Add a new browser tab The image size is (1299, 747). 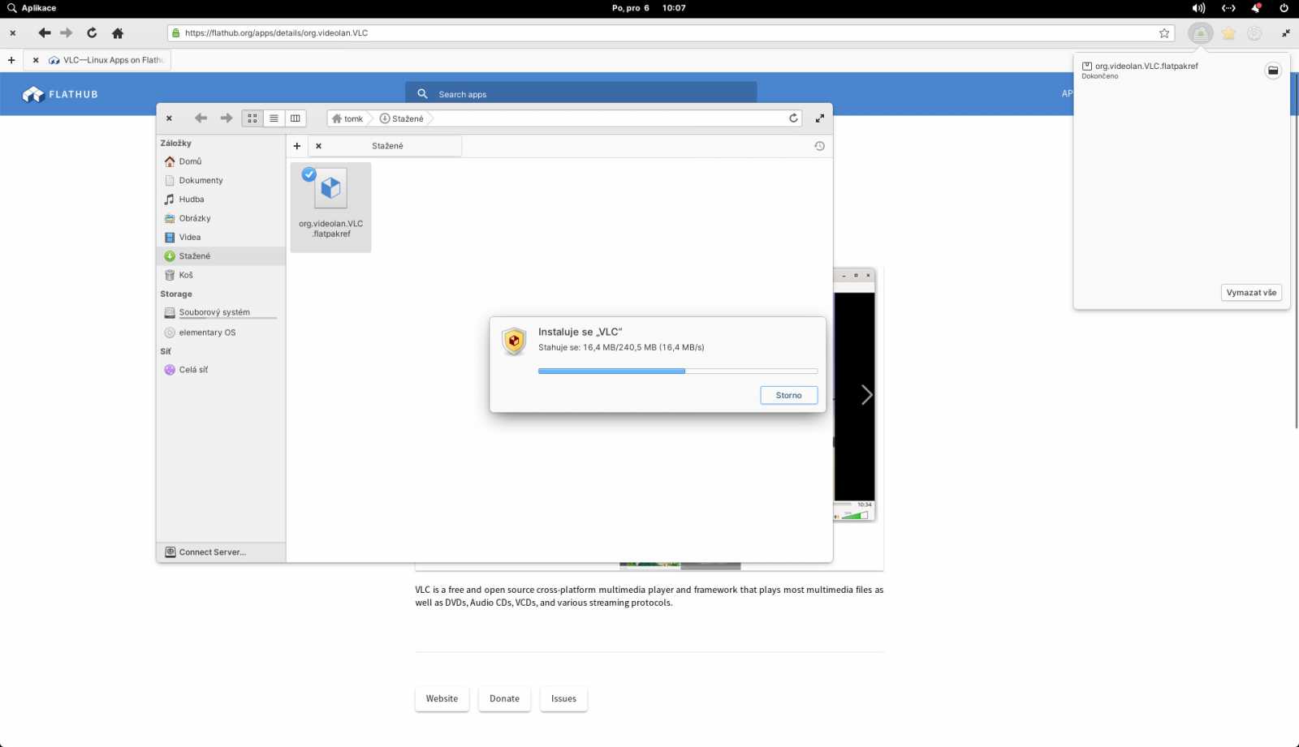[x=11, y=60]
